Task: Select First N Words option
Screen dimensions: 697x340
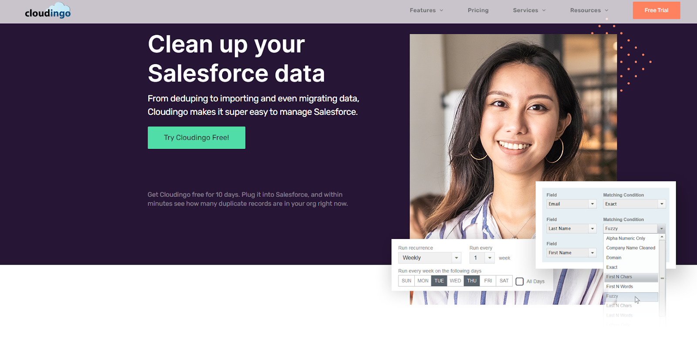Action: 631,286
